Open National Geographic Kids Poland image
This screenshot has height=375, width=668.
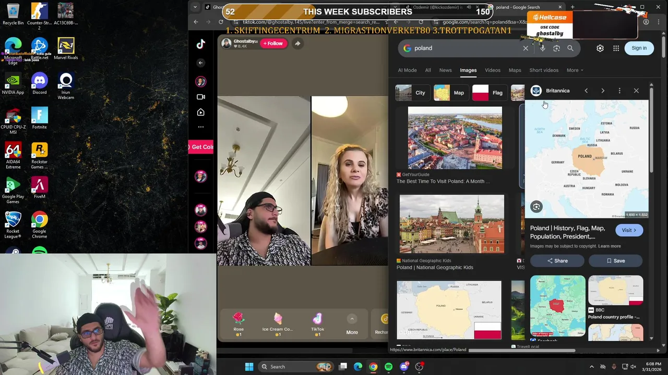click(x=452, y=224)
